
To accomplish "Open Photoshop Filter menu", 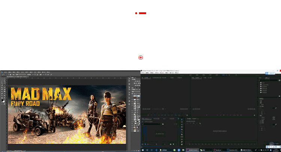I will tap(31, 72).
